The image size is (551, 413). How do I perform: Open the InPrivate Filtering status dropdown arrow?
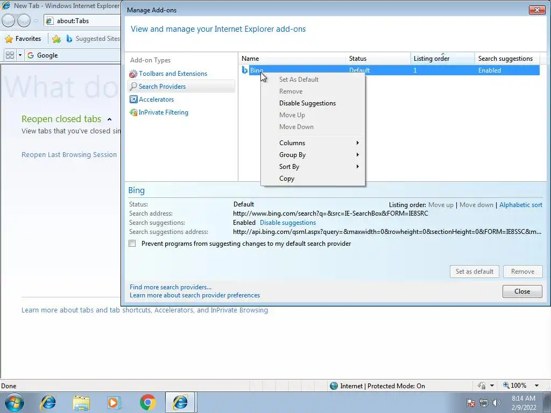click(492, 386)
